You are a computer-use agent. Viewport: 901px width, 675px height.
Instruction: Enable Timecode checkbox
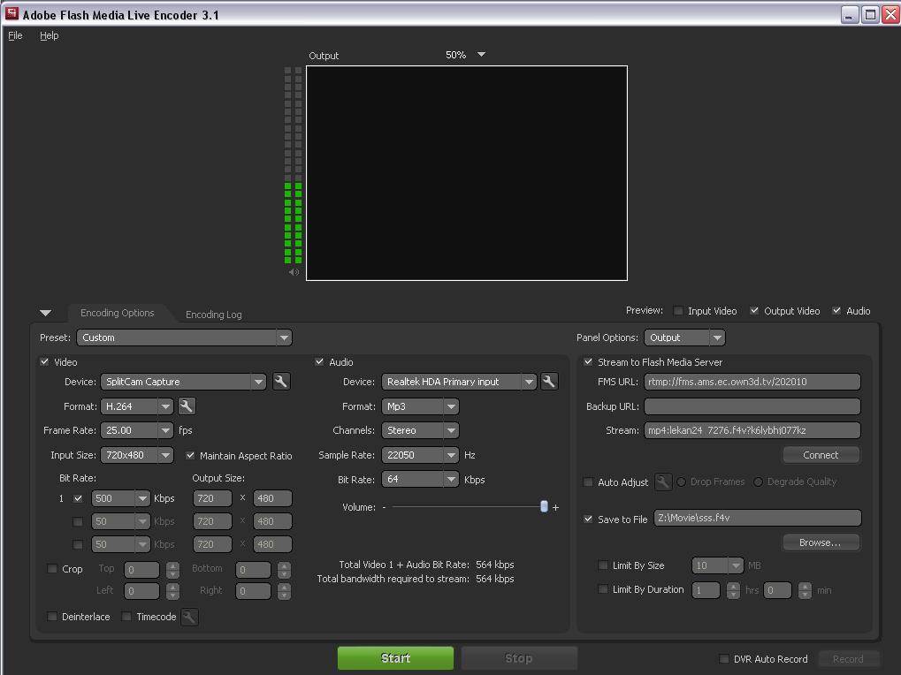point(126,617)
